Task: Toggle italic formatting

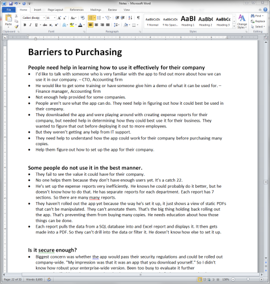Action: click(30, 25)
